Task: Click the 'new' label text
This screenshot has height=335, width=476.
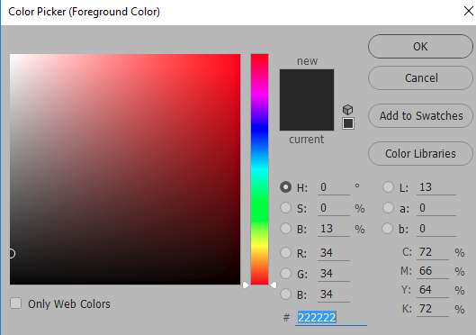Action: [307, 61]
